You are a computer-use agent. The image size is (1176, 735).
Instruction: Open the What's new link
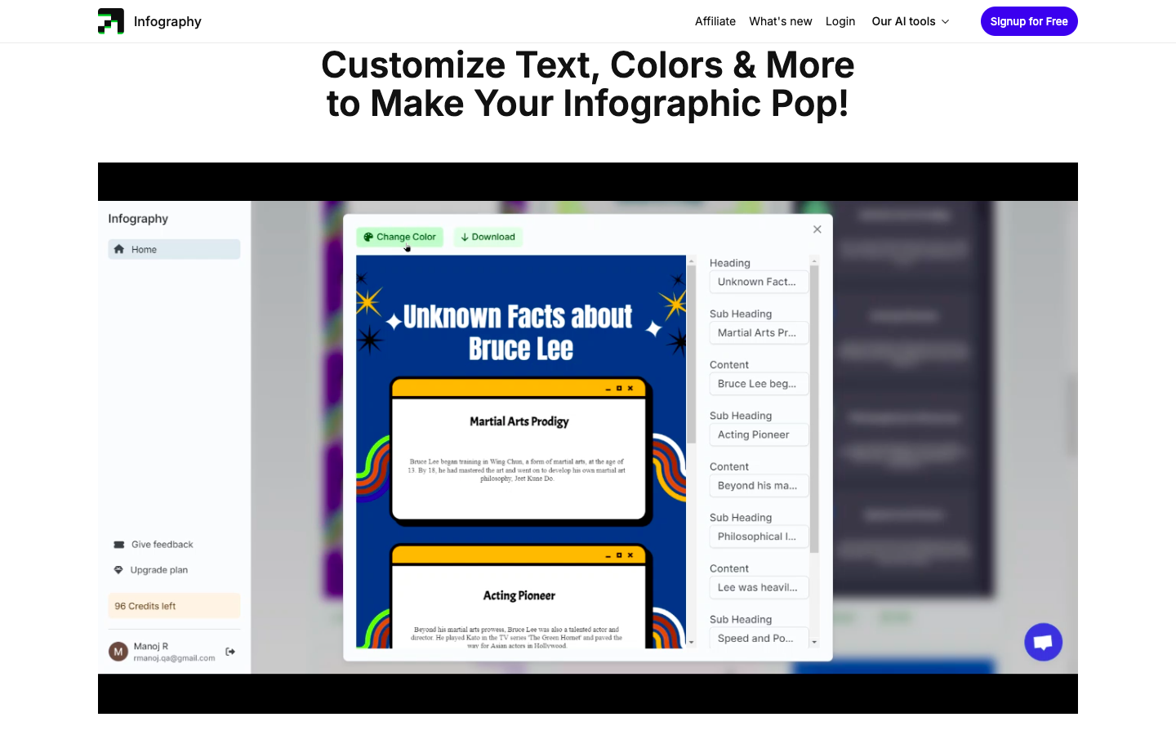(781, 21)
